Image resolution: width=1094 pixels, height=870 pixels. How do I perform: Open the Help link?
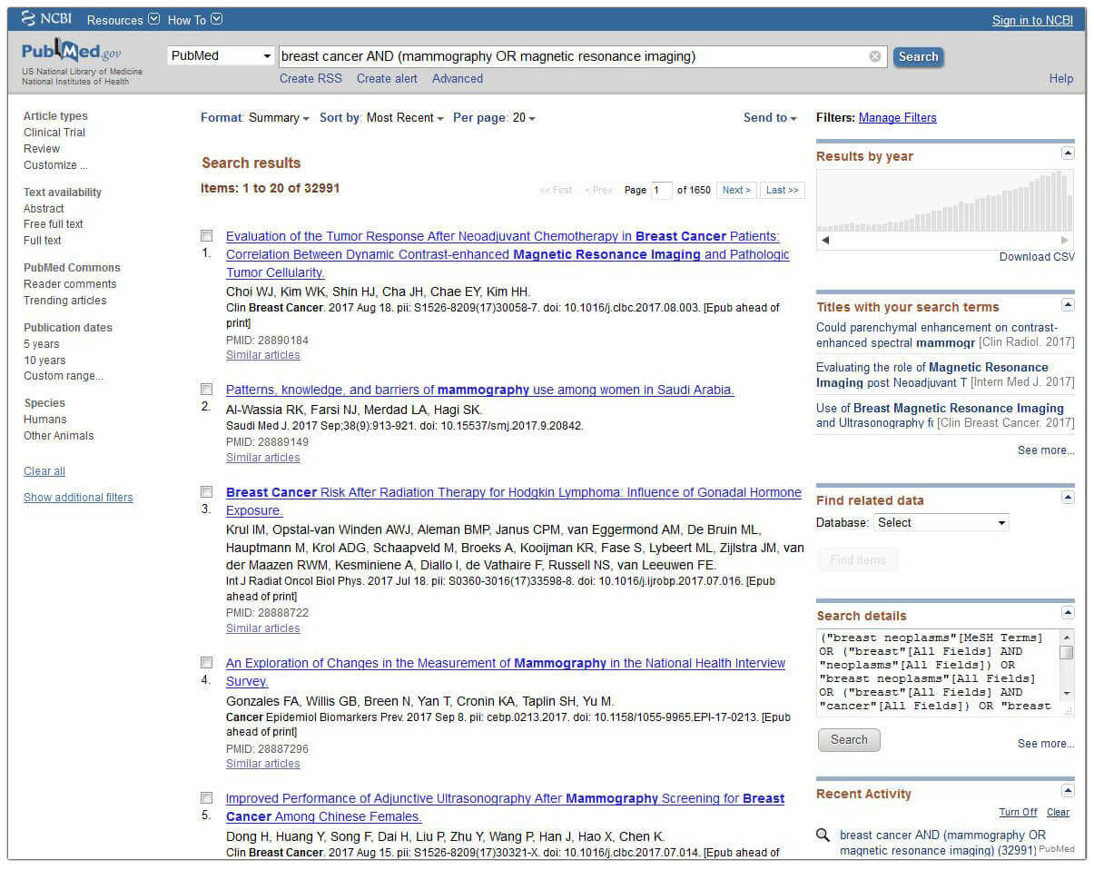point(1061,79)
